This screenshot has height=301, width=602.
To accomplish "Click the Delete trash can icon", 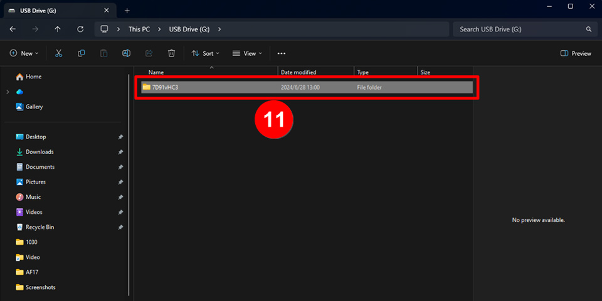I will [x=171, y=53].
